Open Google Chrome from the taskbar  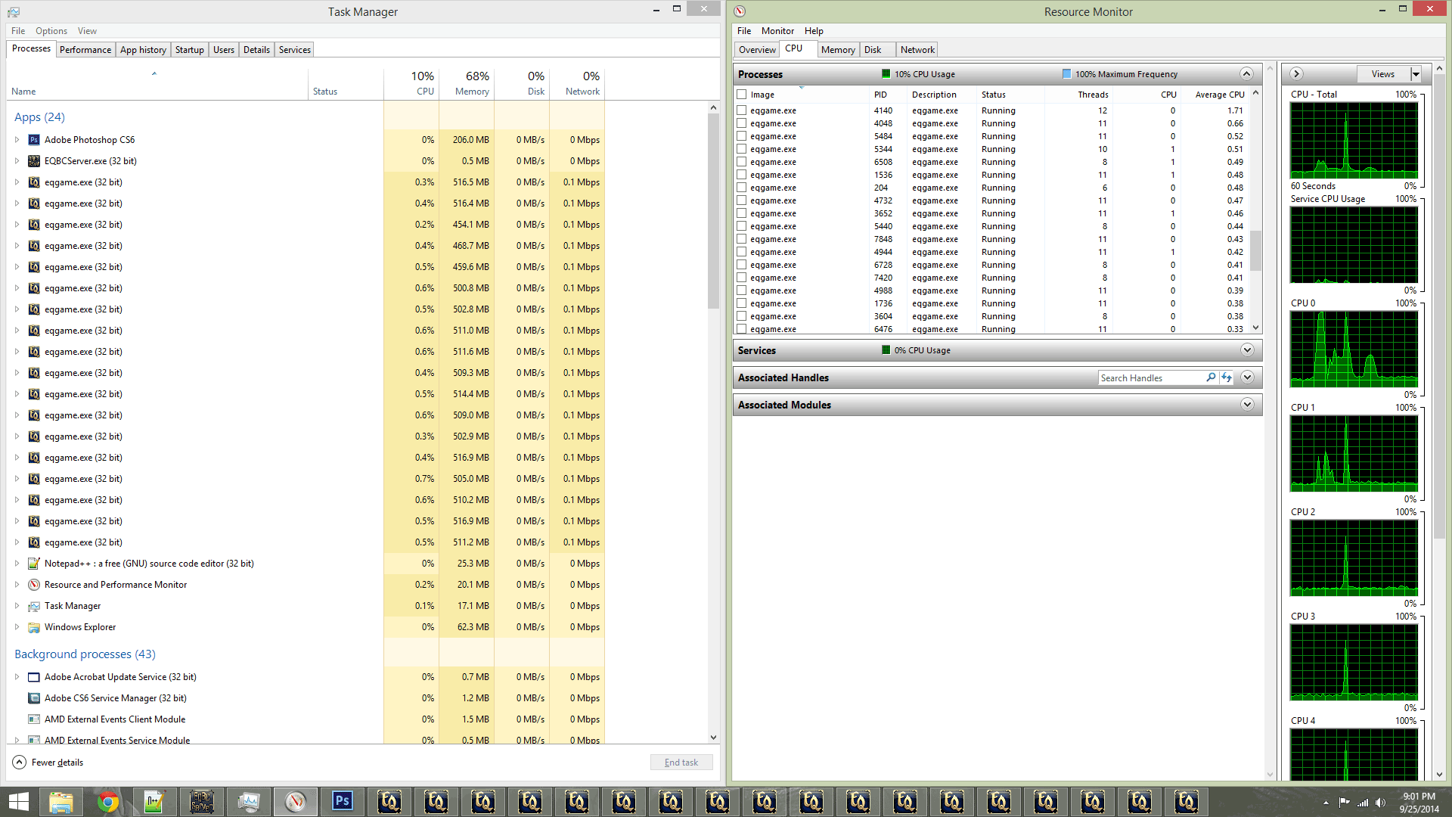[x=108, y=801]
